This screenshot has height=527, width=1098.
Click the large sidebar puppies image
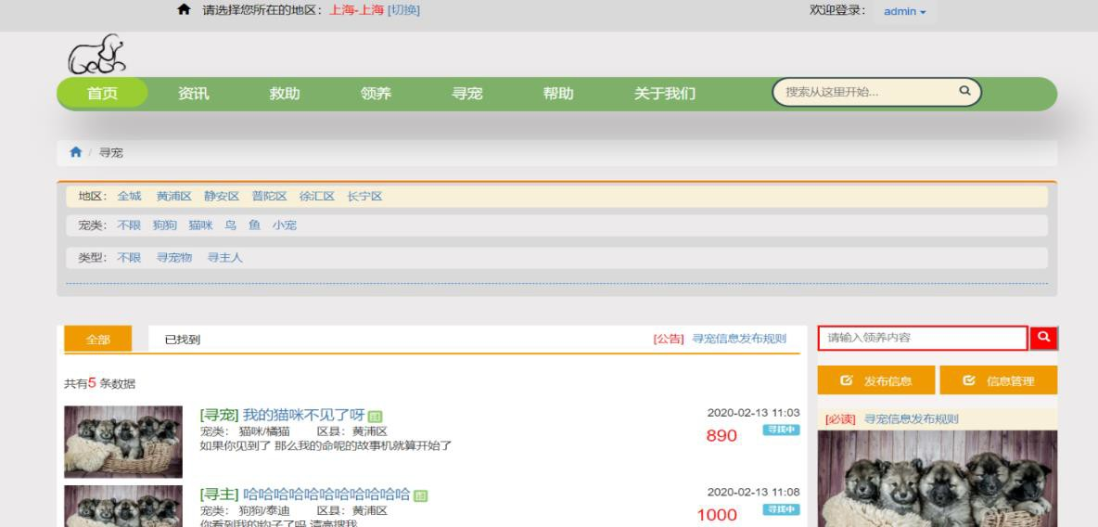point(938,479)
